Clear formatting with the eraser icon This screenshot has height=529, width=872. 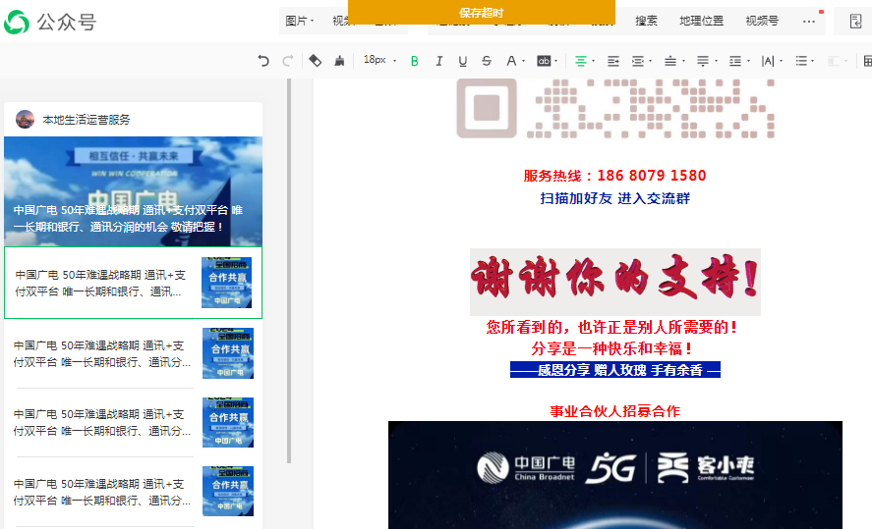point(315,61)
